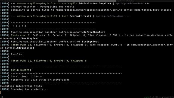Click the 'Executing integration tests' line
The height and width of the screenshot is (98, 174).
(21, 86)
